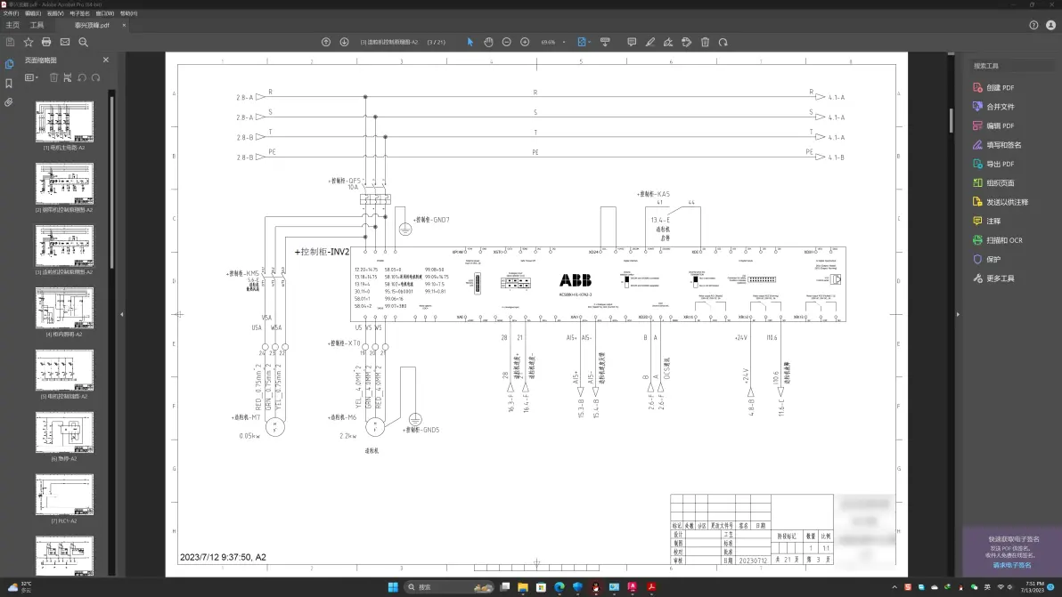Open the 帮助 (Help) menu
This screenshot has width=1062, height=597.
tap(128, 13)
